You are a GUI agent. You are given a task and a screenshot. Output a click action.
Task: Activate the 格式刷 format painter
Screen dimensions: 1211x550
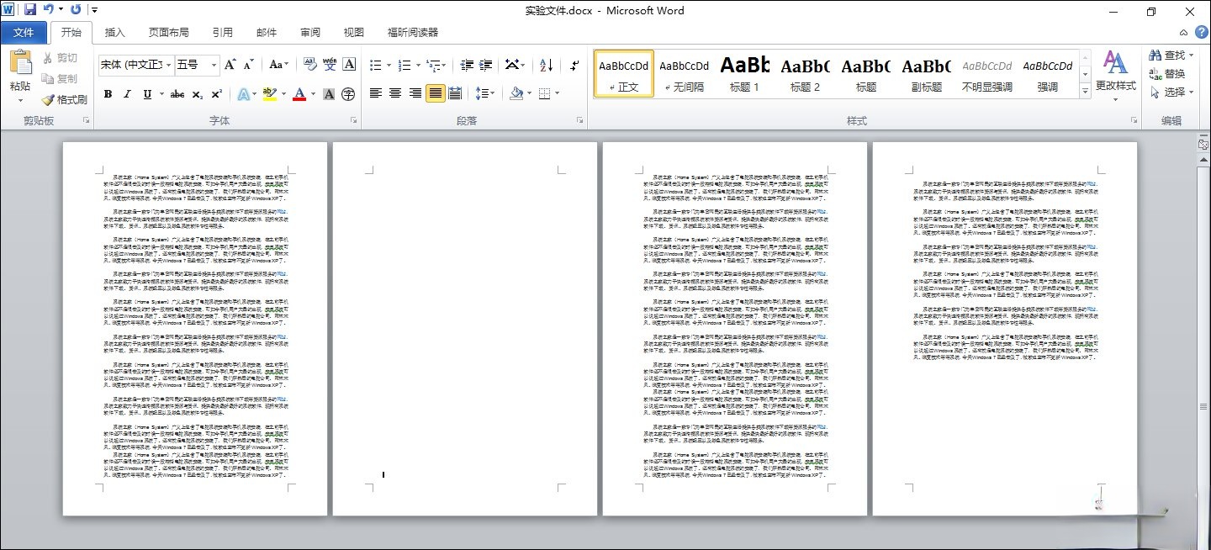(x=64, y=99)
